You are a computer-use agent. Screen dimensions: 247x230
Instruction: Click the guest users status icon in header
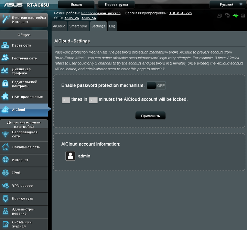(220, 15)
